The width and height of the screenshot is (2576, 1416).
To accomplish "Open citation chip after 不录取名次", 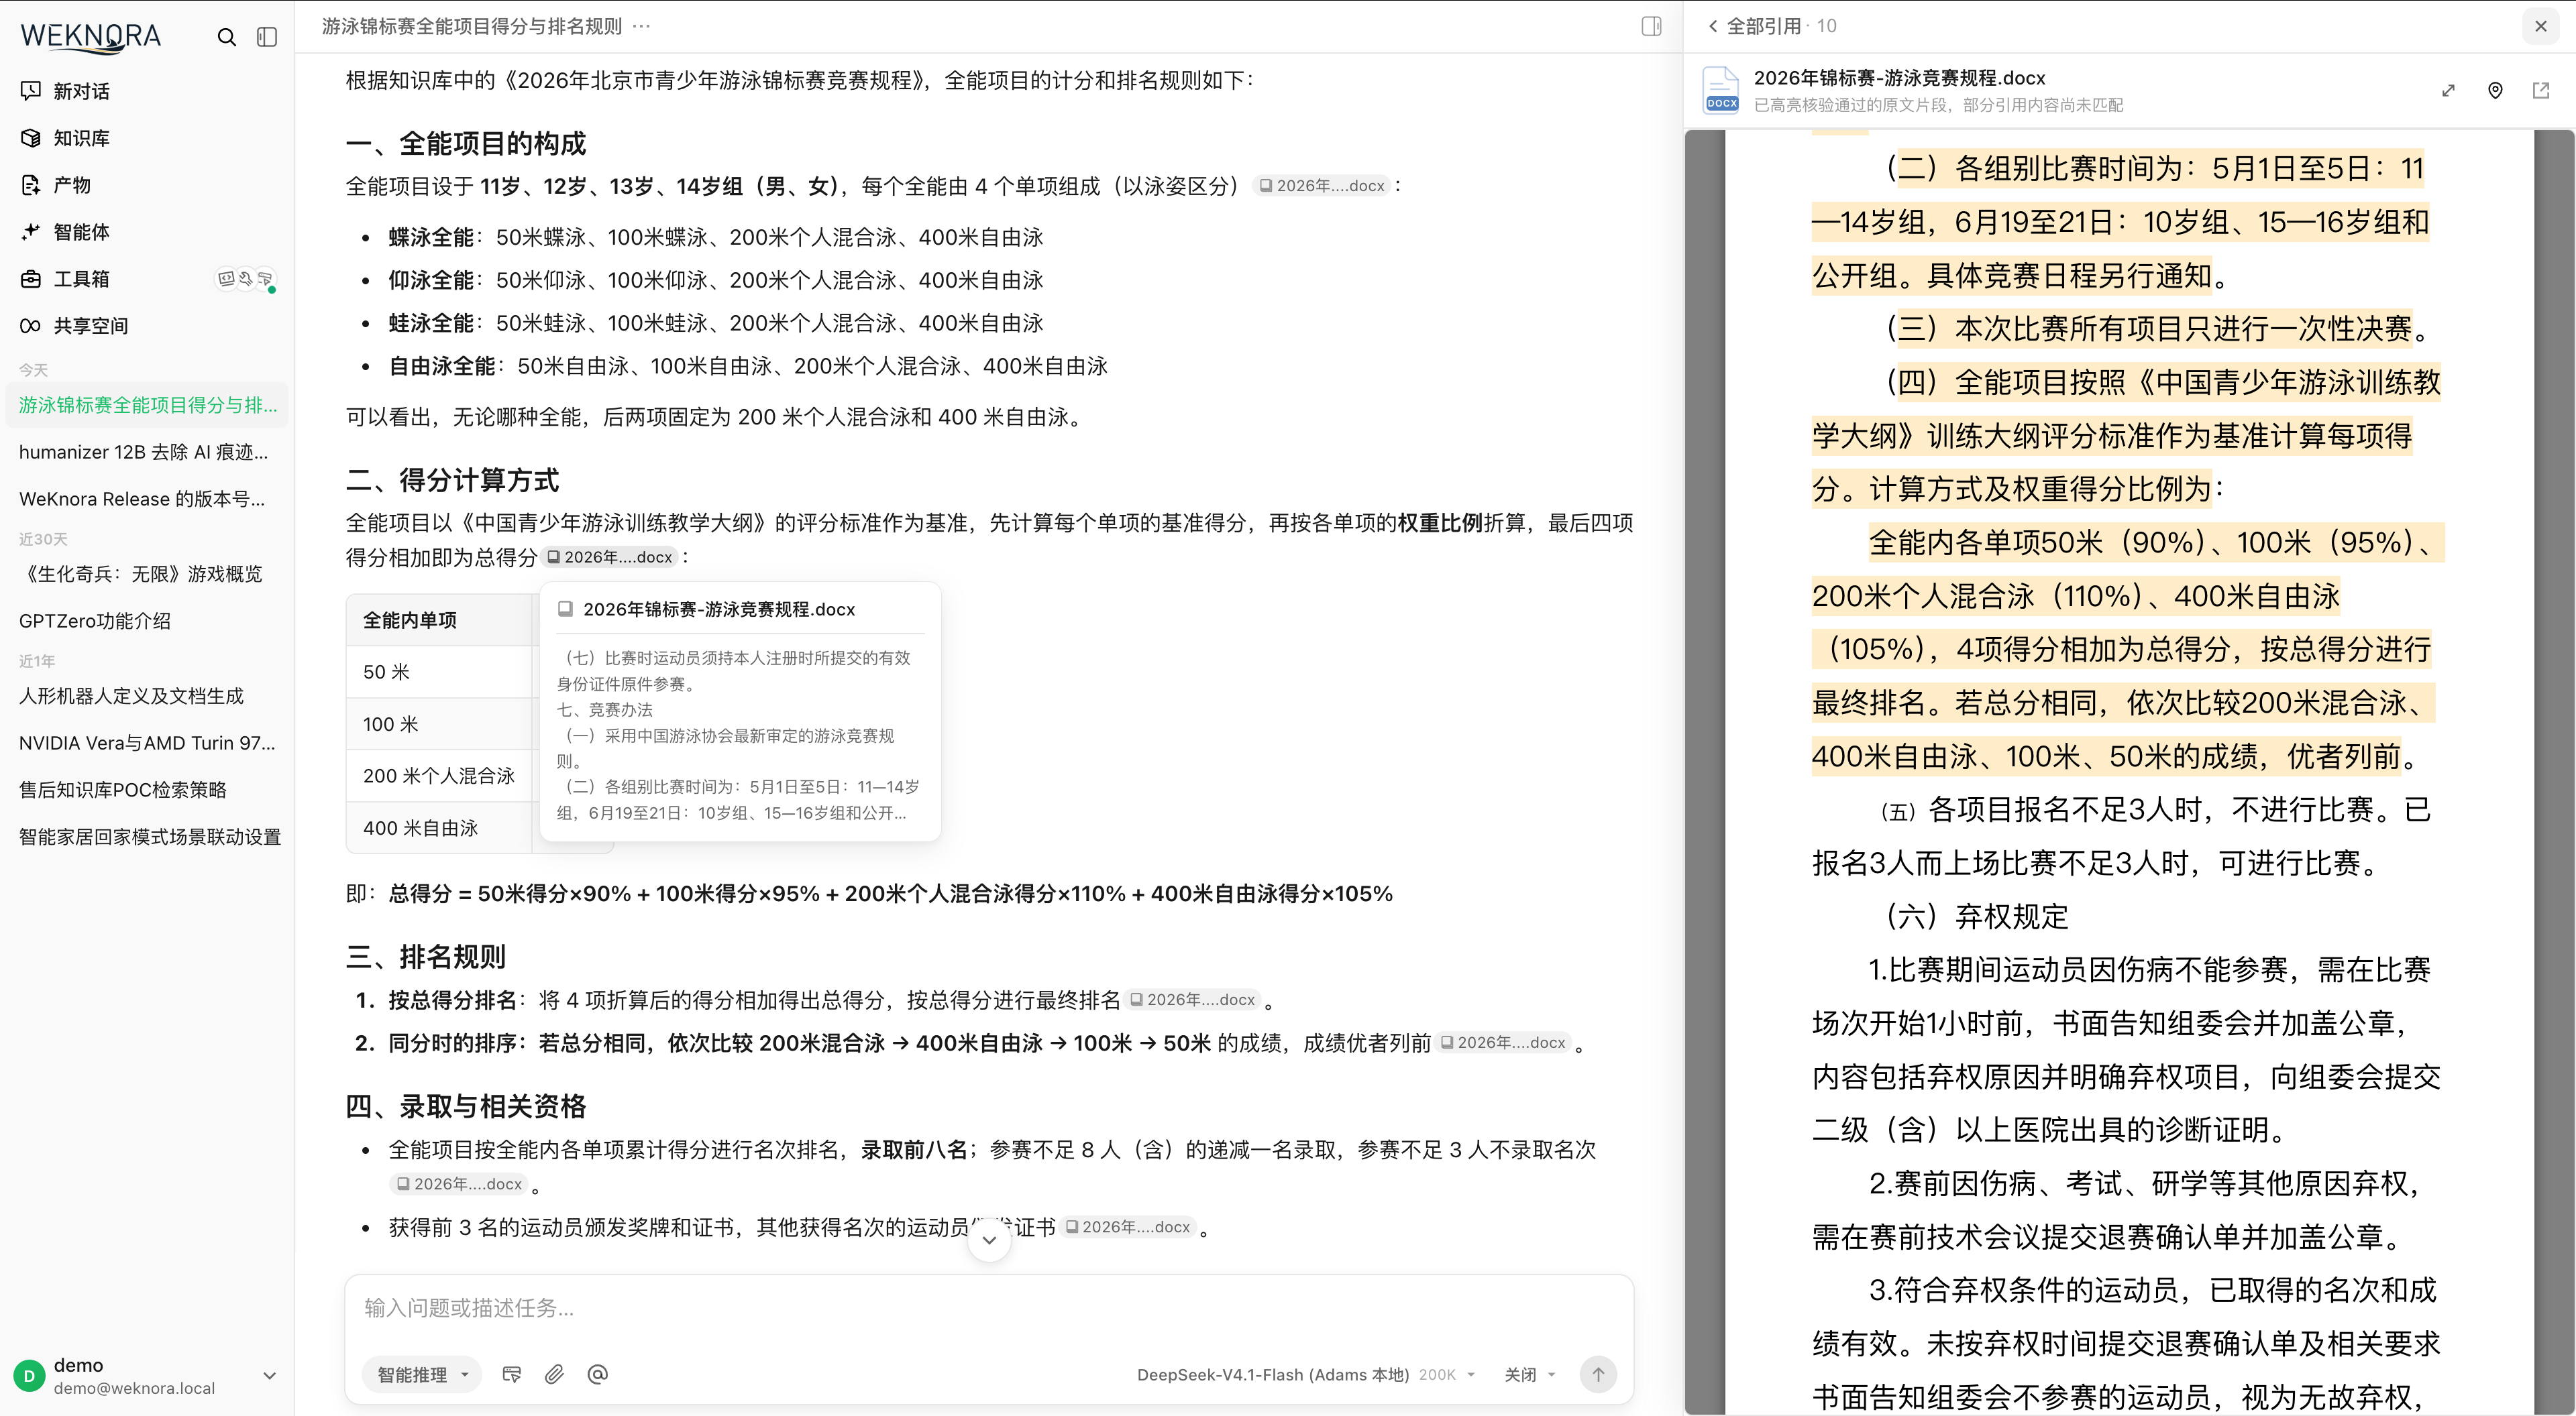I will click(459, 1184).
